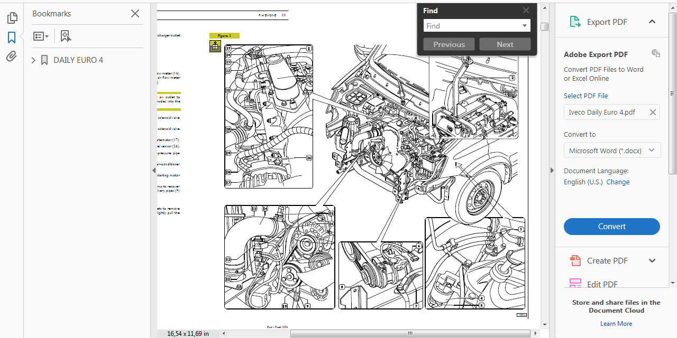Select the Bookmarks panel icon
The width and height of the screenshot is (677, 338).
12,37
